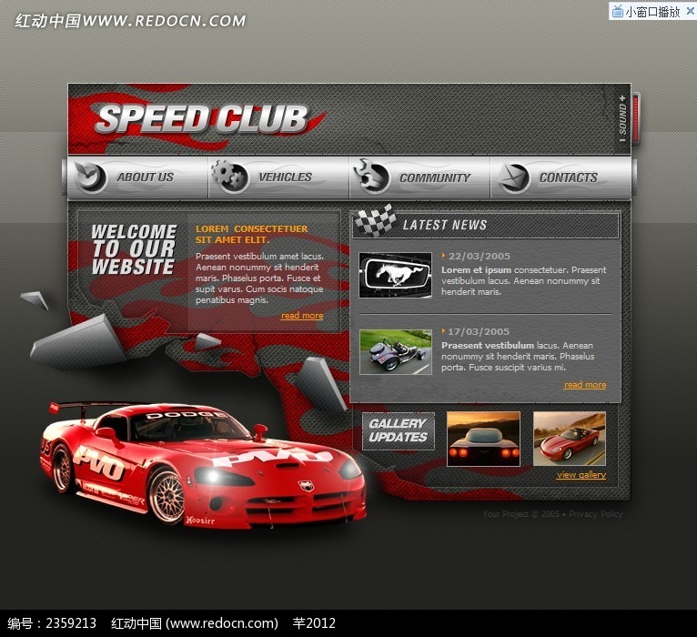Click the wrench icon beside Community

click(x=373, y=177)
